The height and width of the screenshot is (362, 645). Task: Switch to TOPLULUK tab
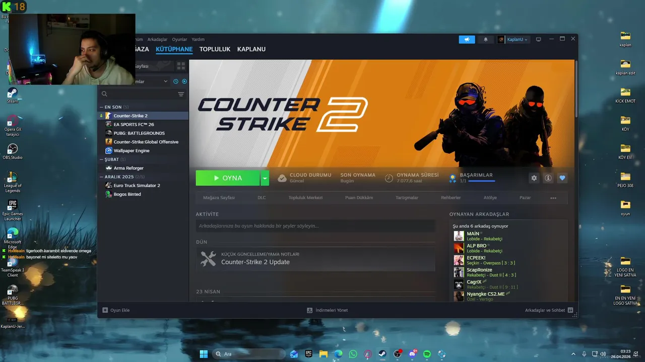(215, 49)
